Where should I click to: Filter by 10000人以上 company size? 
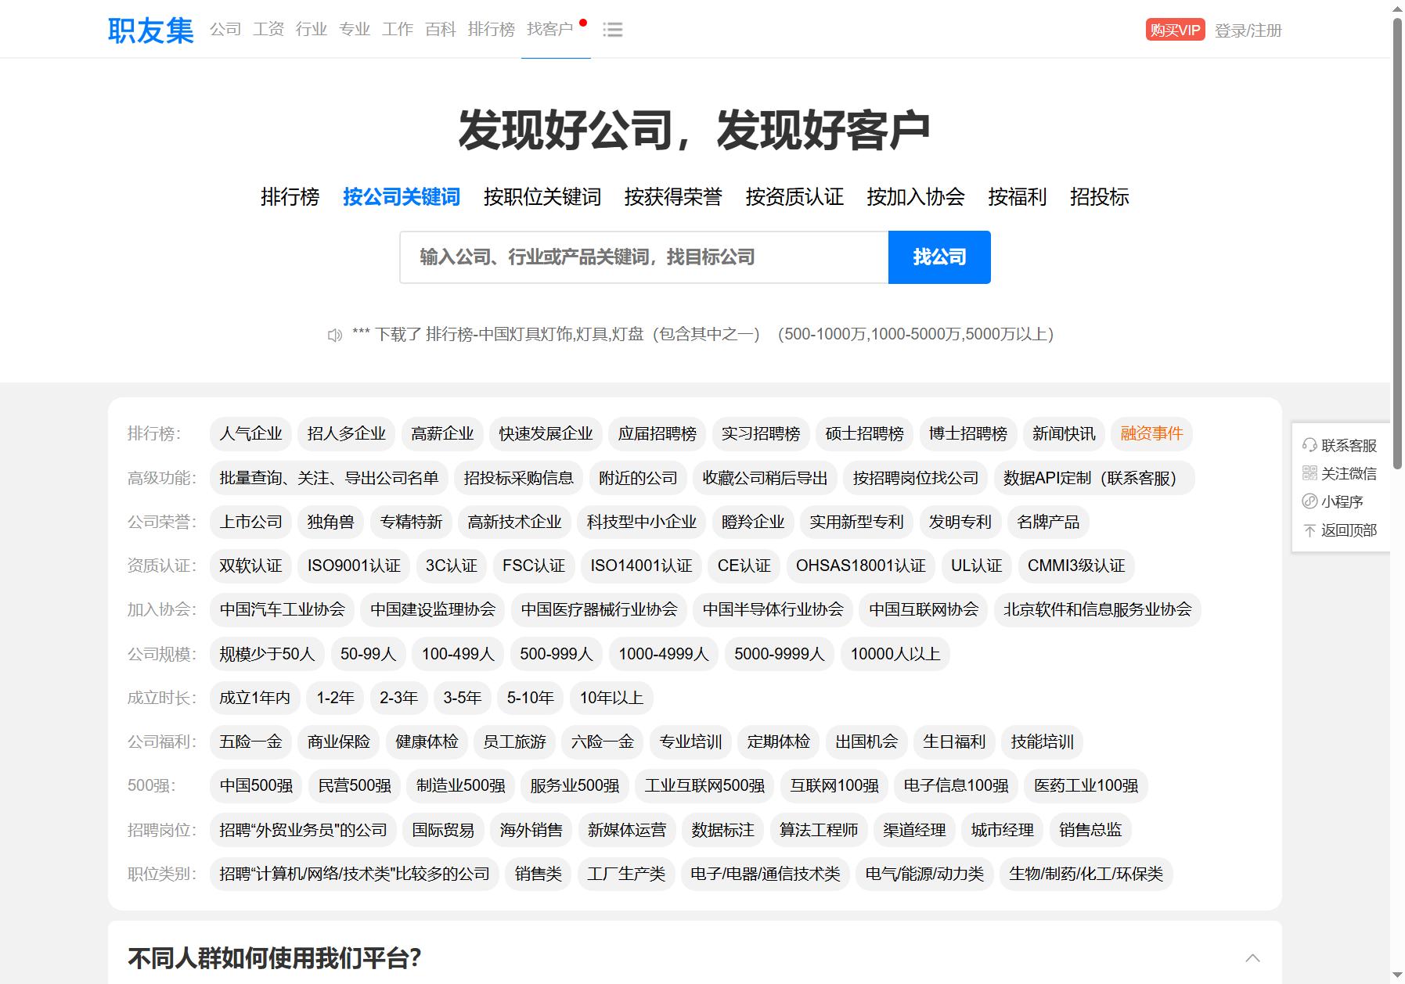click(x=895, y=654)
